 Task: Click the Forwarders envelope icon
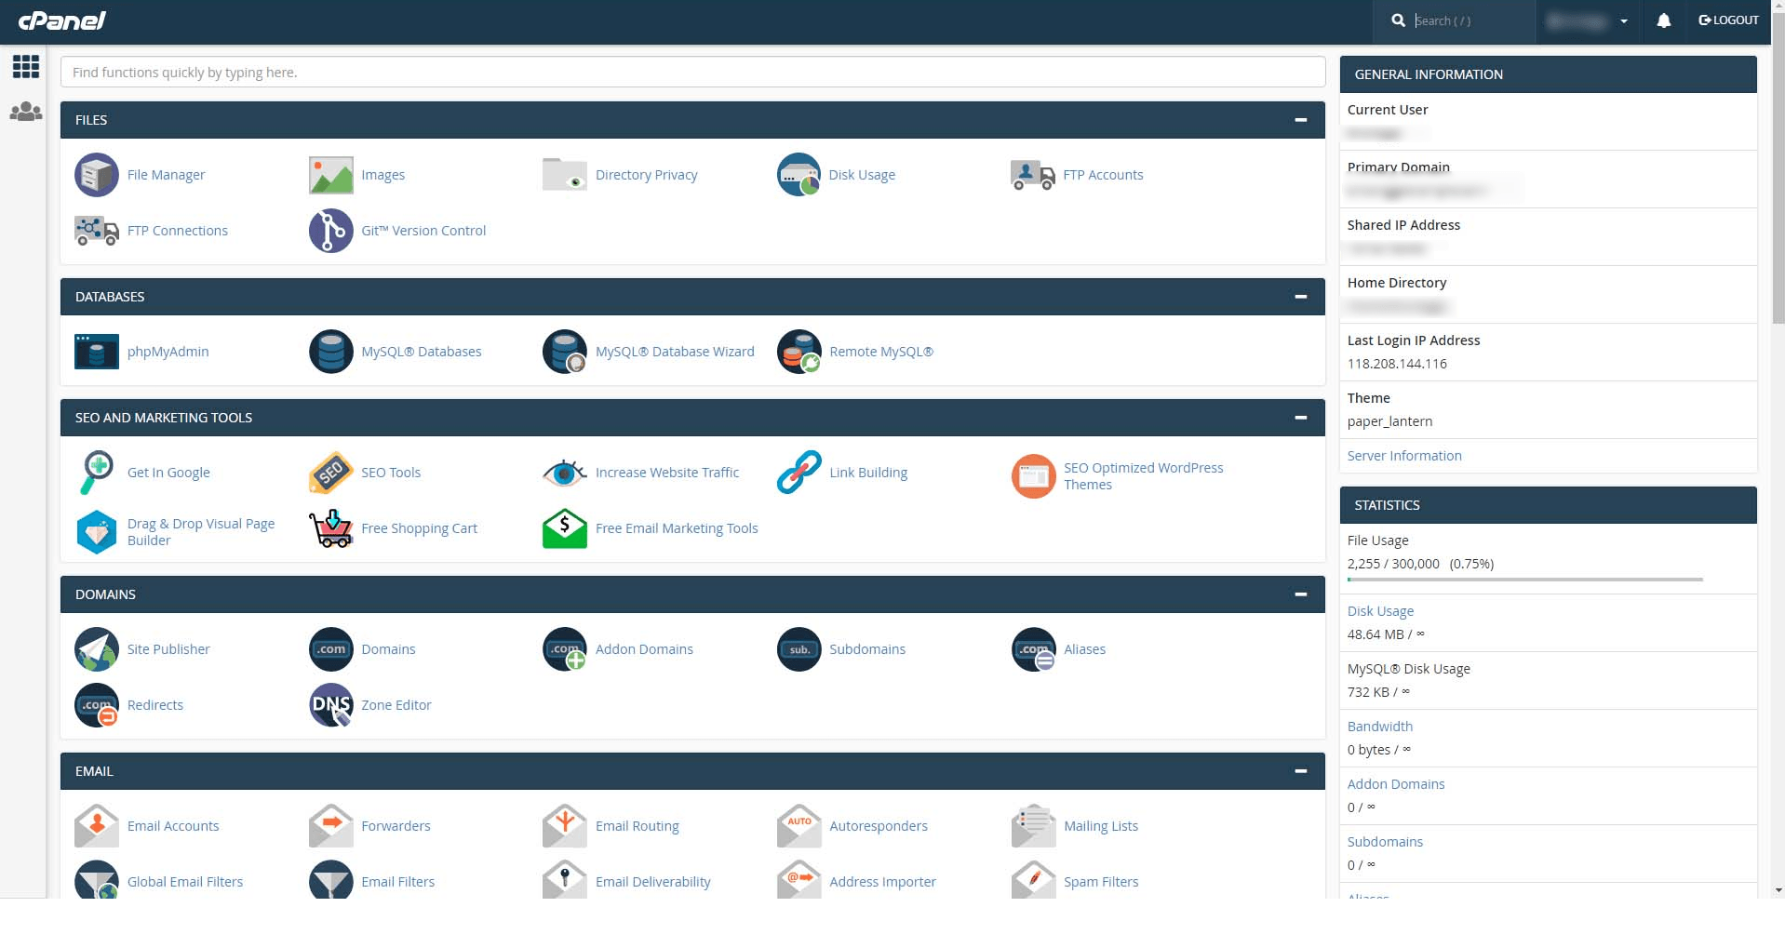(331, 826)
